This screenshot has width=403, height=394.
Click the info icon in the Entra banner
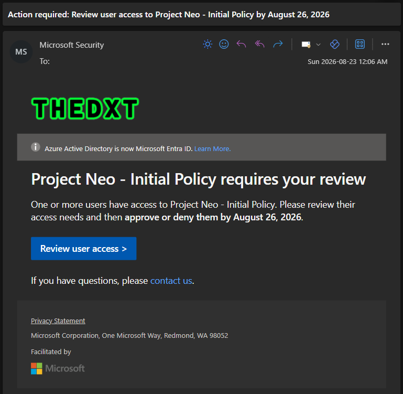coord(36,147)
